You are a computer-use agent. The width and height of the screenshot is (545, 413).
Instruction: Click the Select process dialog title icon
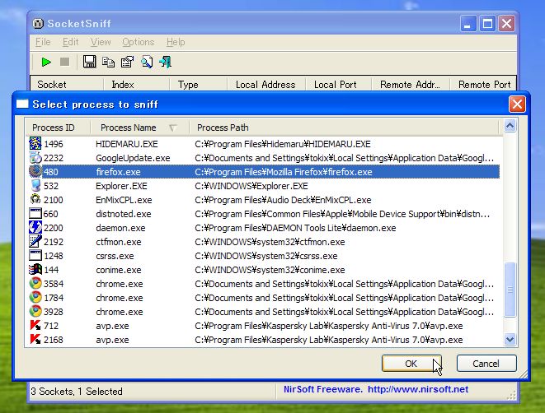click(22, 104)
